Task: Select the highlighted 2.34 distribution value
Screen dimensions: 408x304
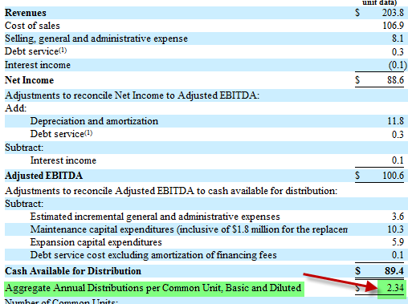Action: 395,288
